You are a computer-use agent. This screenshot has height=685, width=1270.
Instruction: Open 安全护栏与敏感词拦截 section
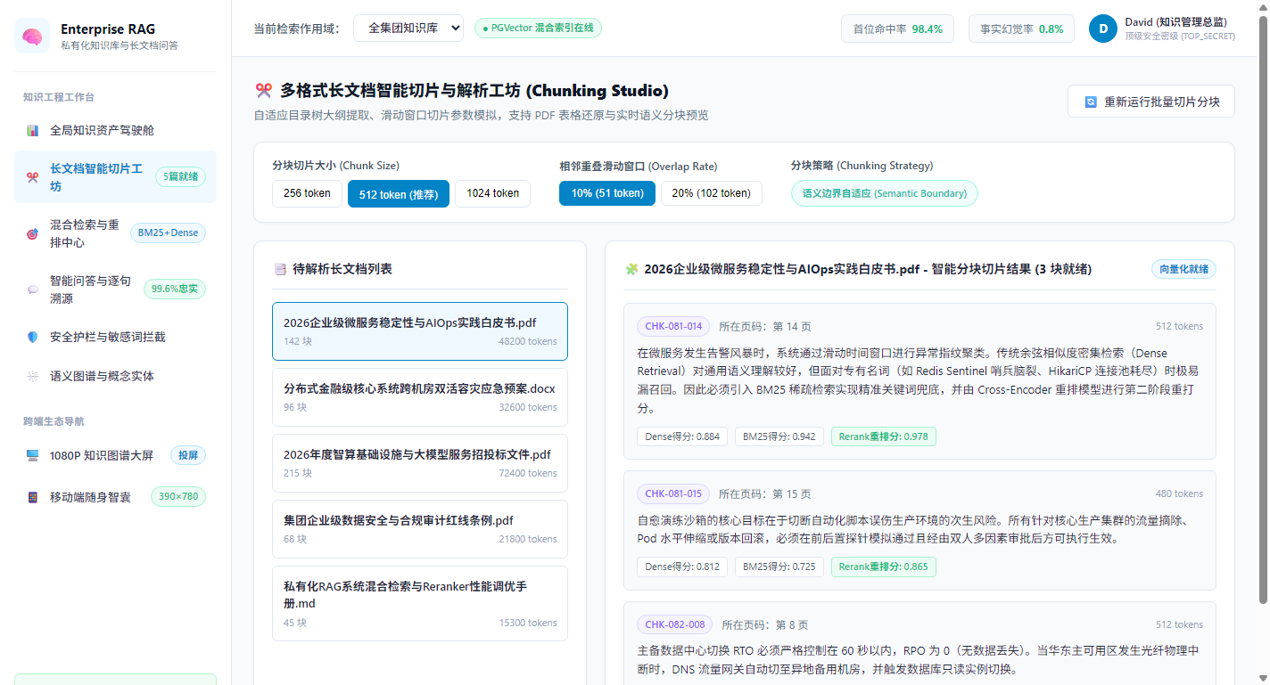tap(115, 337)
